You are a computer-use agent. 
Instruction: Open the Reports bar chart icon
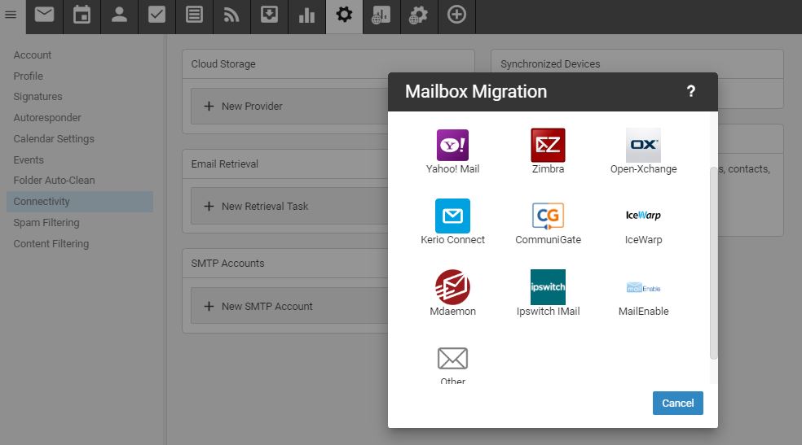pyautogui.click(x=307, y=15)
